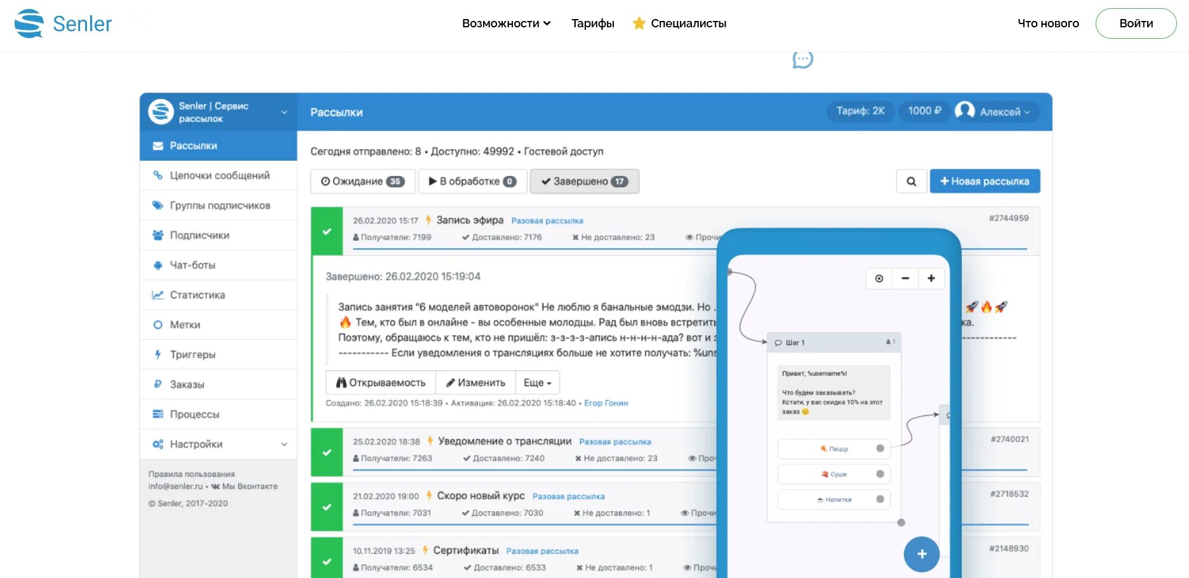
Task: Click the center/target icon in bot editor
Action: click(x=879, y=278)
